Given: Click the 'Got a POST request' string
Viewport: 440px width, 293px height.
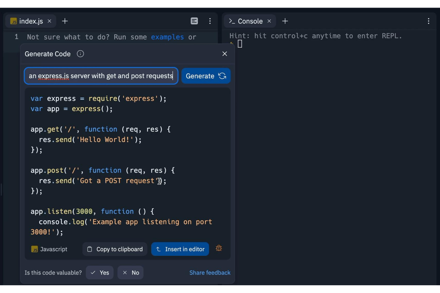Looking at the screenshot, I should coord(117,181).
